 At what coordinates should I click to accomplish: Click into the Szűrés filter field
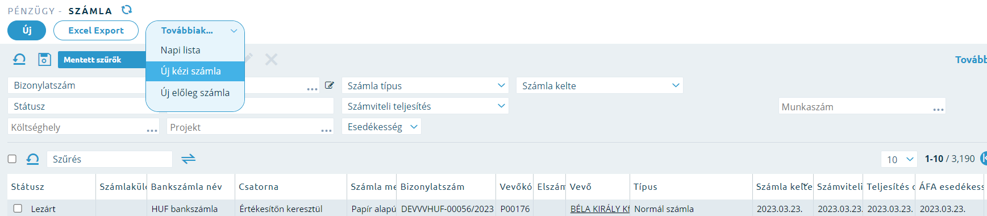click(110, 159)
